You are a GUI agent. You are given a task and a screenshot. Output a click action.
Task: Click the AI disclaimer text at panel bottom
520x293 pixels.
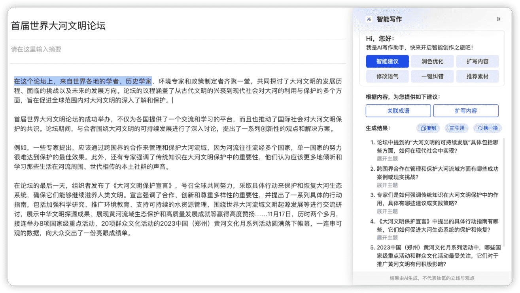pyautogui.click(x=432, y=278)
